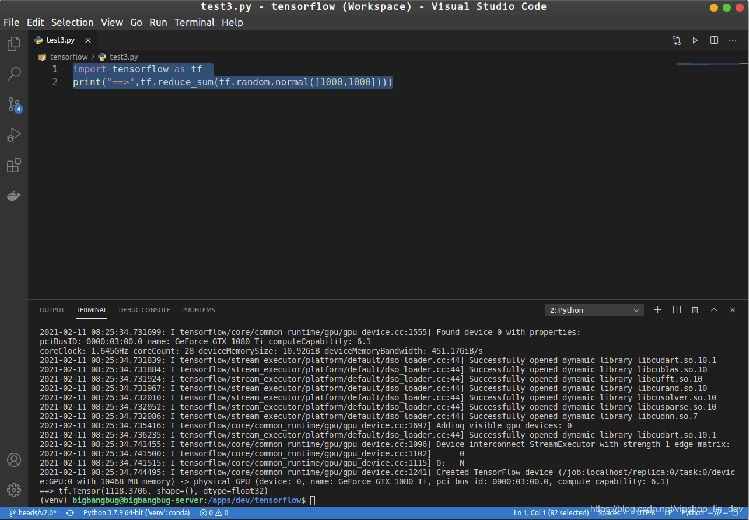Open editor More Actions ellipsis menu

pyautogui.click(x=733, y=40)
